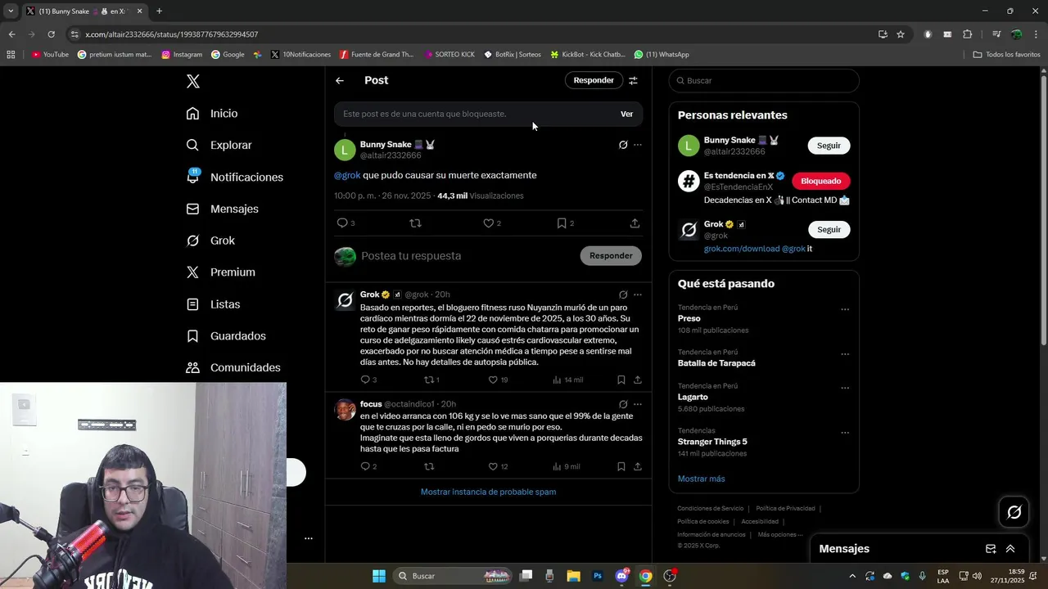Click the Responder button in Post header
The image size is (1048, 589).
coord(594,80)
